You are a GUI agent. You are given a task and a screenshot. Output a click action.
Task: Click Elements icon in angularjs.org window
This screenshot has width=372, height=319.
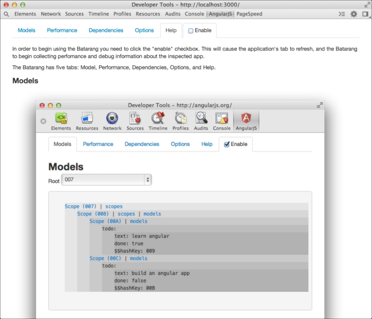tap(61, 118)
